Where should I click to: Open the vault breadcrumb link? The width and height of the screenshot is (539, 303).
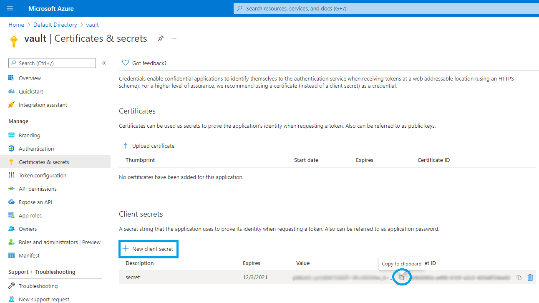[93, 25]
